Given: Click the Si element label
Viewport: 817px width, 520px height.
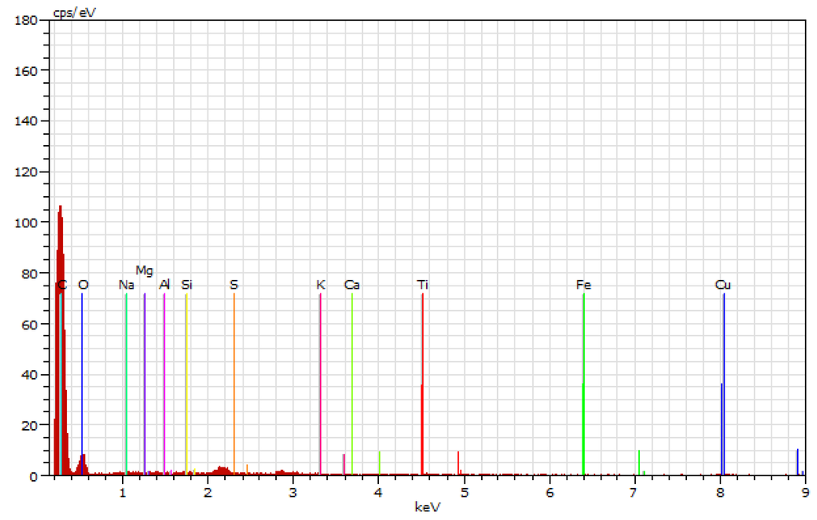Looking at the screenshot, I should [x=187, y=285].
